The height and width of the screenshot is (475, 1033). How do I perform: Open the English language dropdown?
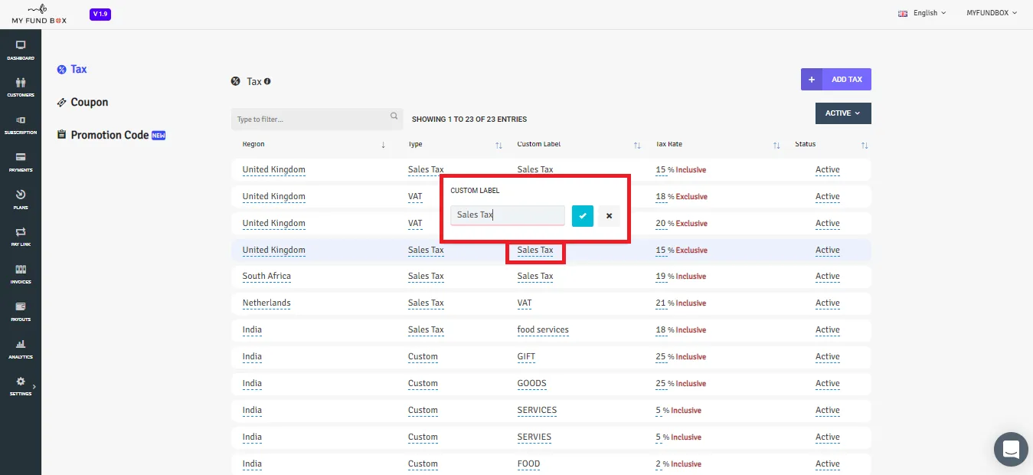pyautogui.click(x=923, y=13)
